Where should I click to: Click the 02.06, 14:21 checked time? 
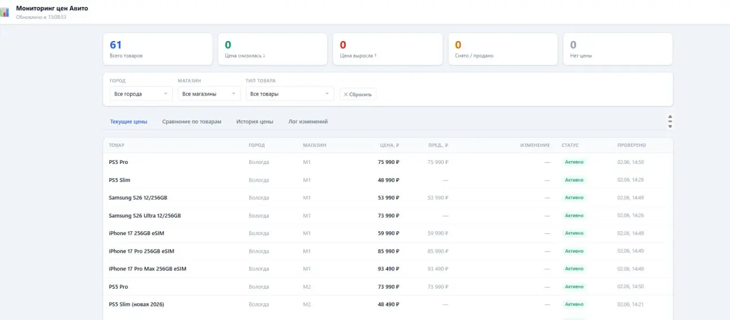click(630, 305)
